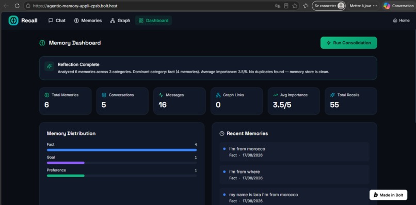This screenshot has height=205, width=416.
Task: Click the reader view icon in address bar
Action: pos(286,6)
